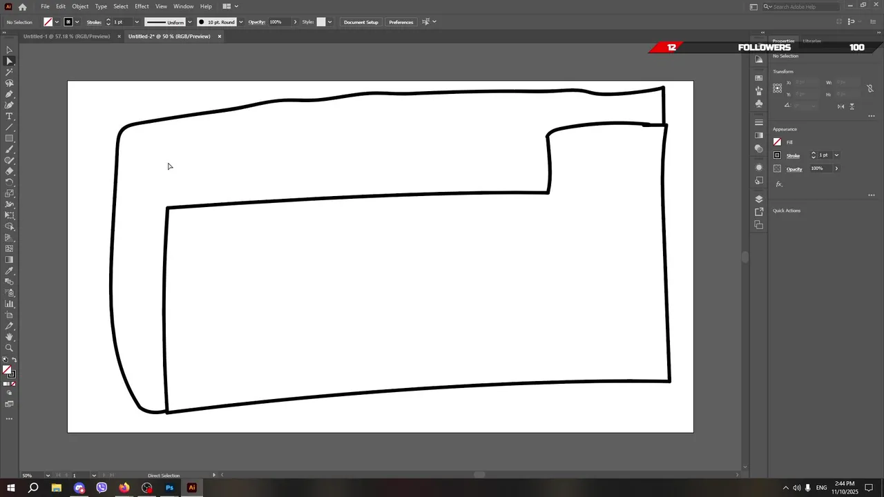
Task: Click the Preferences button
Action: pos(401,22)
